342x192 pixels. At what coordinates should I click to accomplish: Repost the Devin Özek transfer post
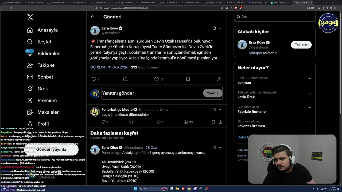125,79
